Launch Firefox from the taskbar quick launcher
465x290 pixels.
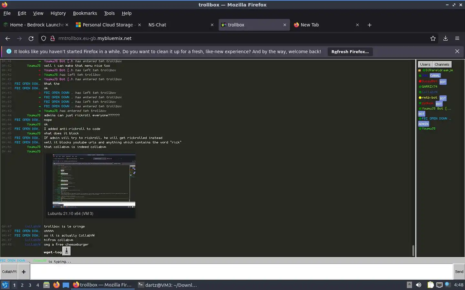(x=57, y=285)
